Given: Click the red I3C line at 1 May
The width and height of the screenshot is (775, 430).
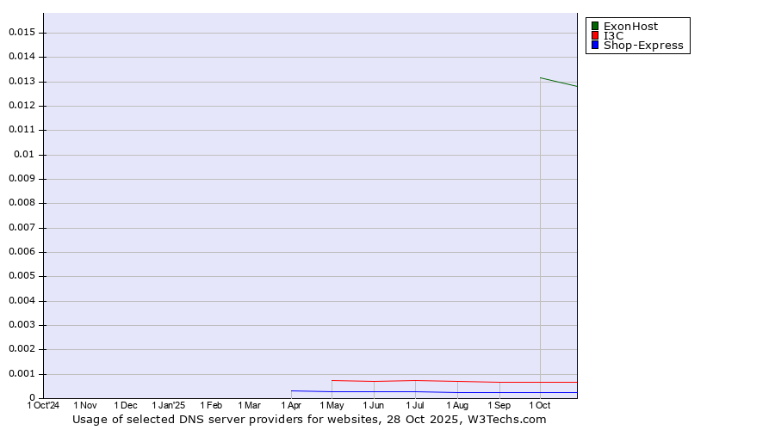Looking at the screenshot, I should point(332,380).
